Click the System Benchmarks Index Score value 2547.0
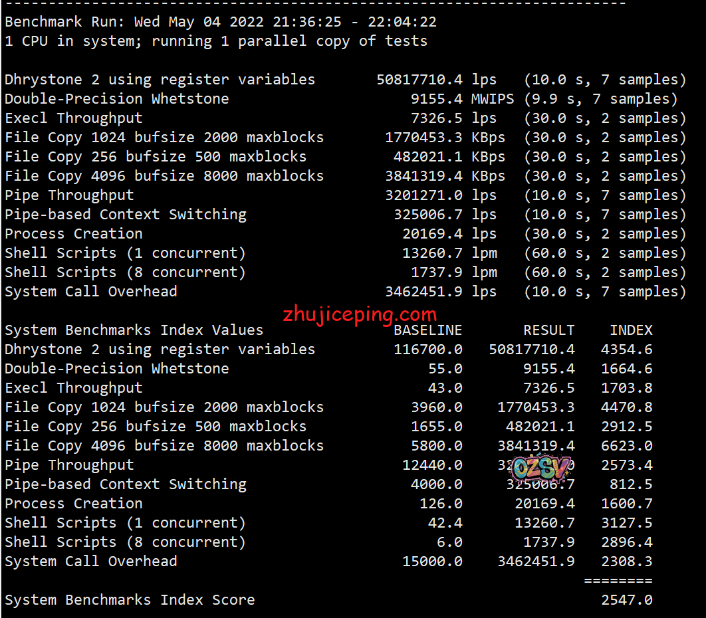The image size is (706, 618). [x=626, y=600]
